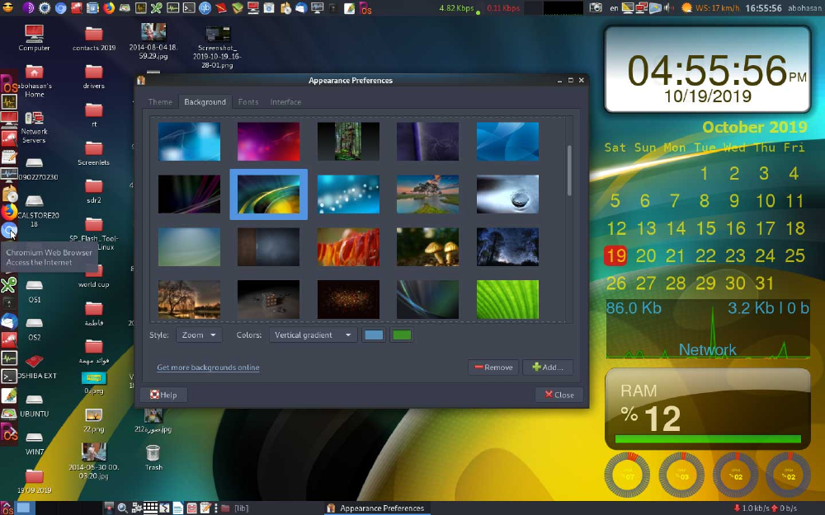Switch to the Interface tab
Viewport: 825px width, 515px height.
pyautogui.click(x=285, y=102)
